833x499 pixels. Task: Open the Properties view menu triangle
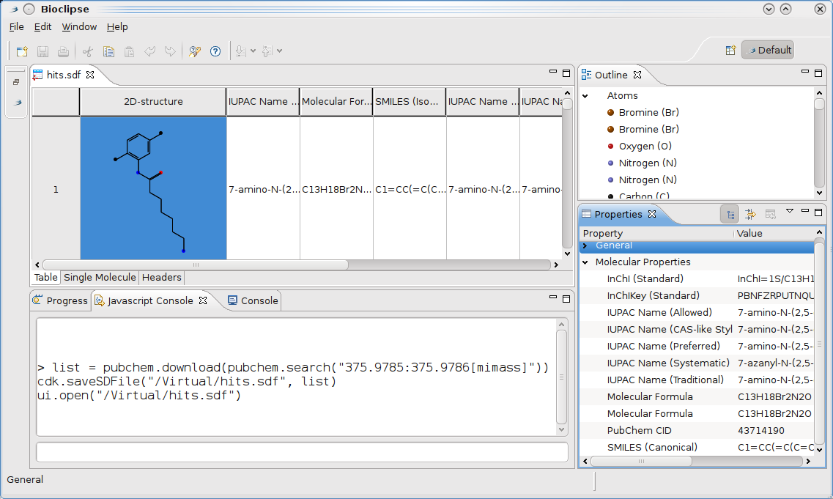pos(789,212)
